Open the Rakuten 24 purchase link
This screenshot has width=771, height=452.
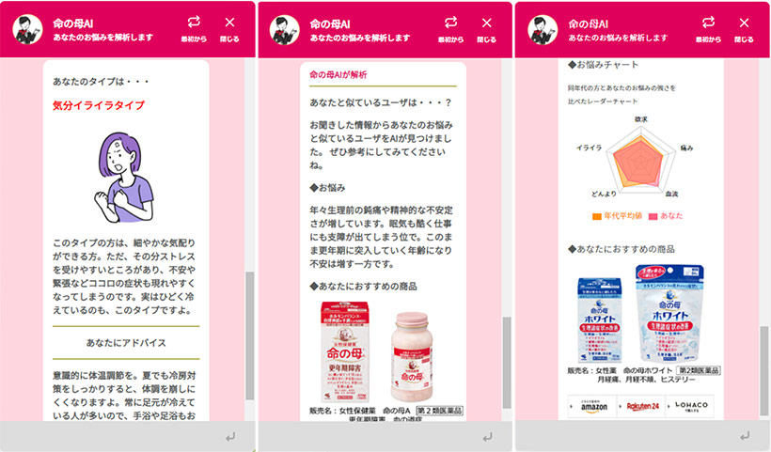(x=640, y=406)
